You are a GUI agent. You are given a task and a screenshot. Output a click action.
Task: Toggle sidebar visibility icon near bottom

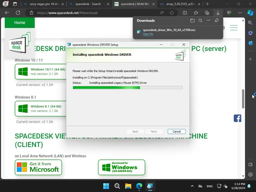[250, 164]
